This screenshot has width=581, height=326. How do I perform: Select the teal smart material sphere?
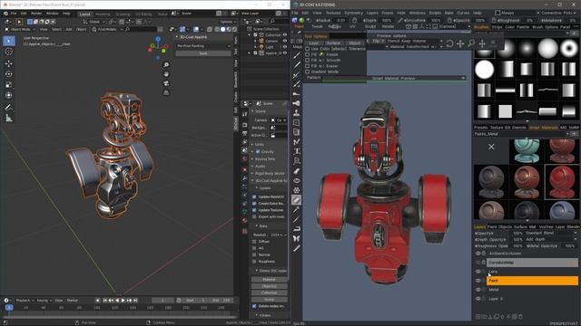click(x=527, y=151)
